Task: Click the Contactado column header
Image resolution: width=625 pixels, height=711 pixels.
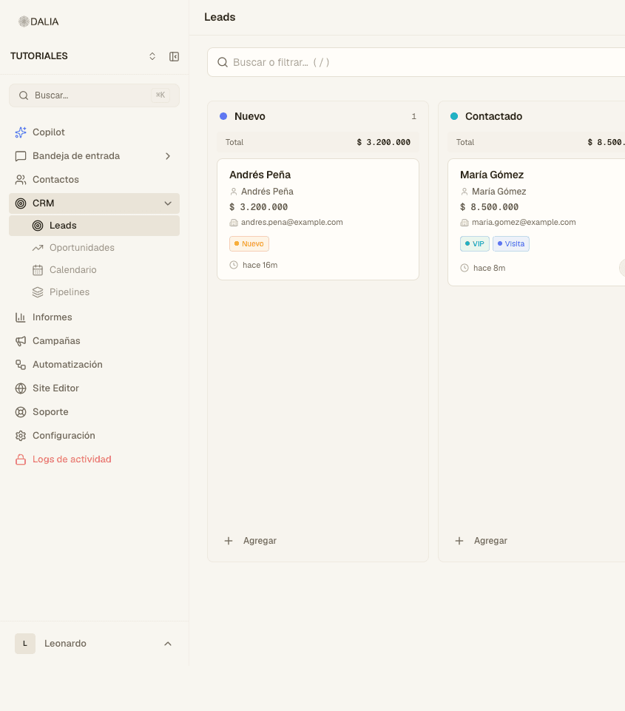Action: point(493,117)
